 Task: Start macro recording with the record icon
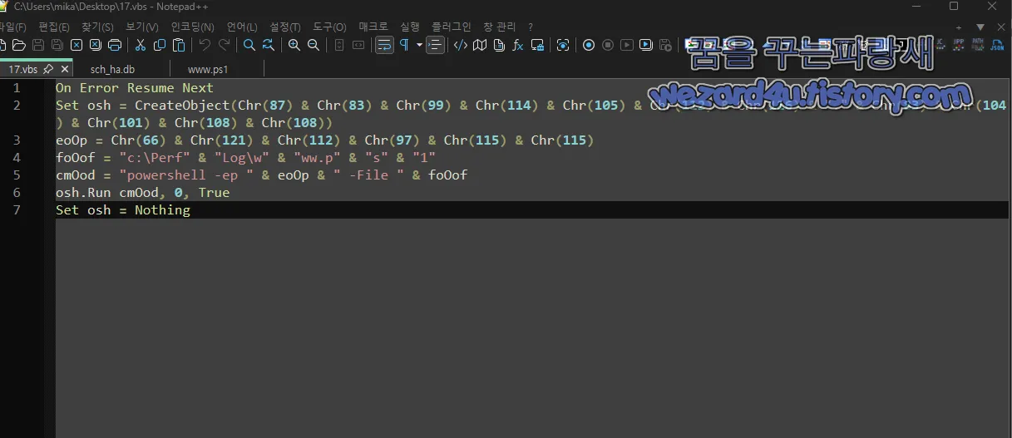coord(589,45)
